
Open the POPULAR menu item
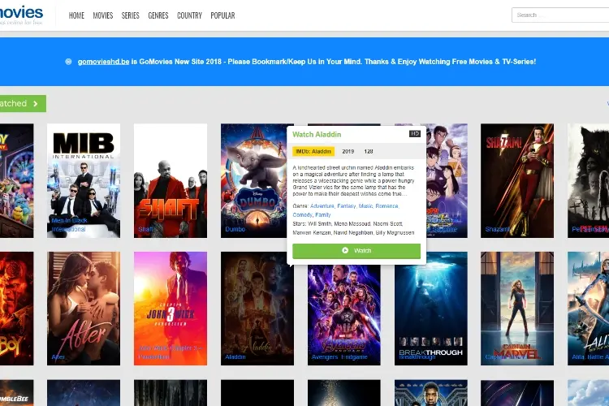222,15
